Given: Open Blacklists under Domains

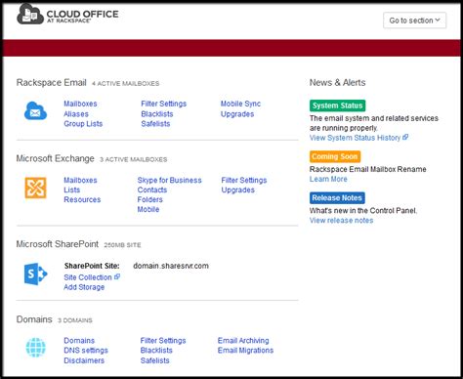Looking at the screenshot, I should pos(156,351).
